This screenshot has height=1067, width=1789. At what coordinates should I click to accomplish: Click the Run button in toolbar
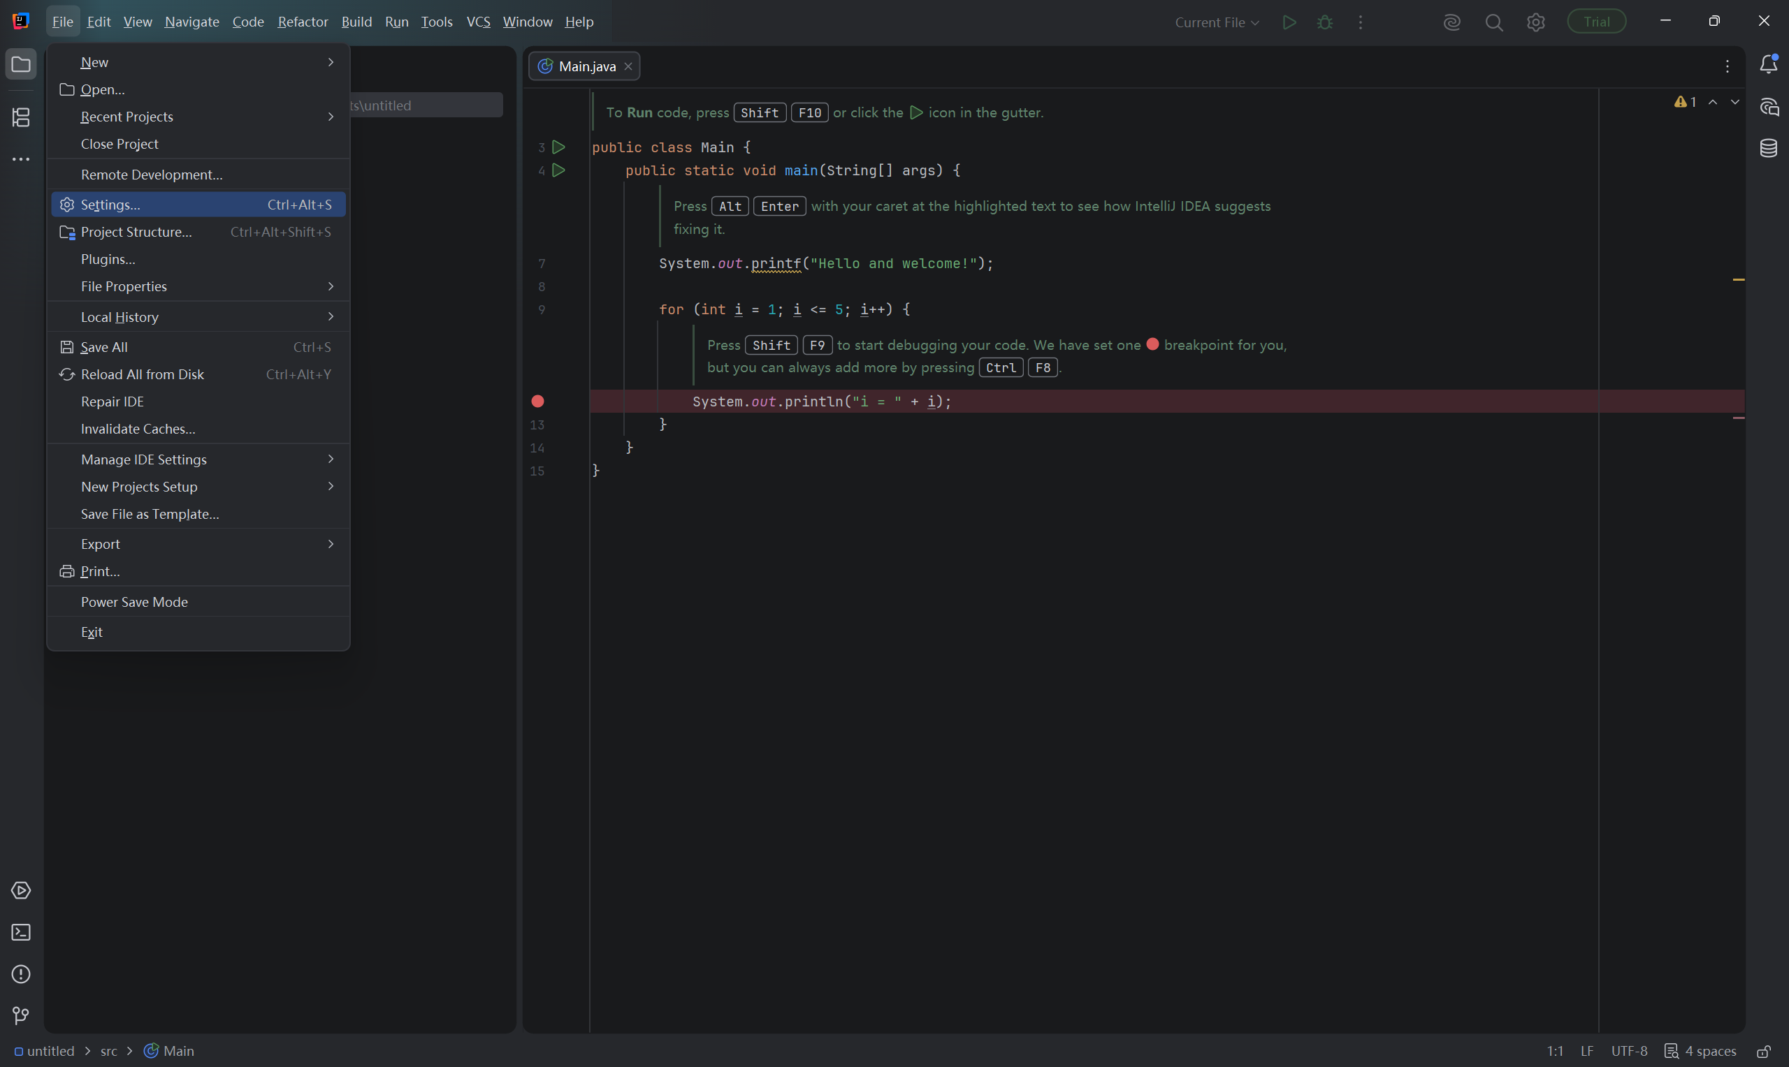[x=1289, y=22]
